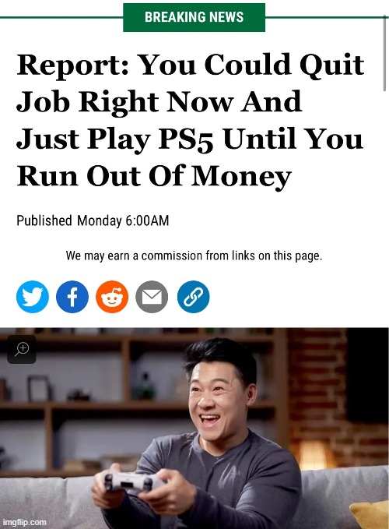Click the word Report in the headline
389x529 pixels.
pos(72,65)
